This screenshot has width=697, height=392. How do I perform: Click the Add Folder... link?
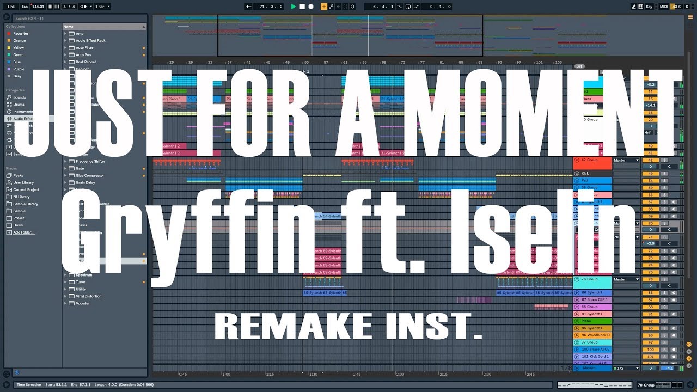coord(24,232)
